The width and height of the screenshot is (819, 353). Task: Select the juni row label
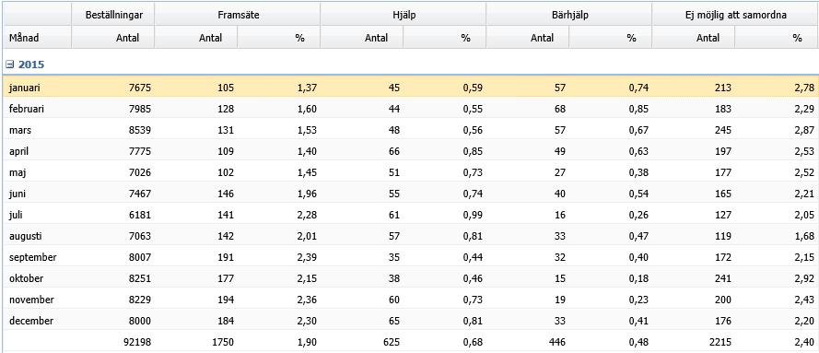tap(18, 194)
